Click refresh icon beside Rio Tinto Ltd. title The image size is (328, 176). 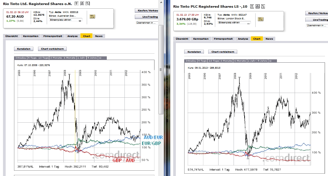[88, 4]
